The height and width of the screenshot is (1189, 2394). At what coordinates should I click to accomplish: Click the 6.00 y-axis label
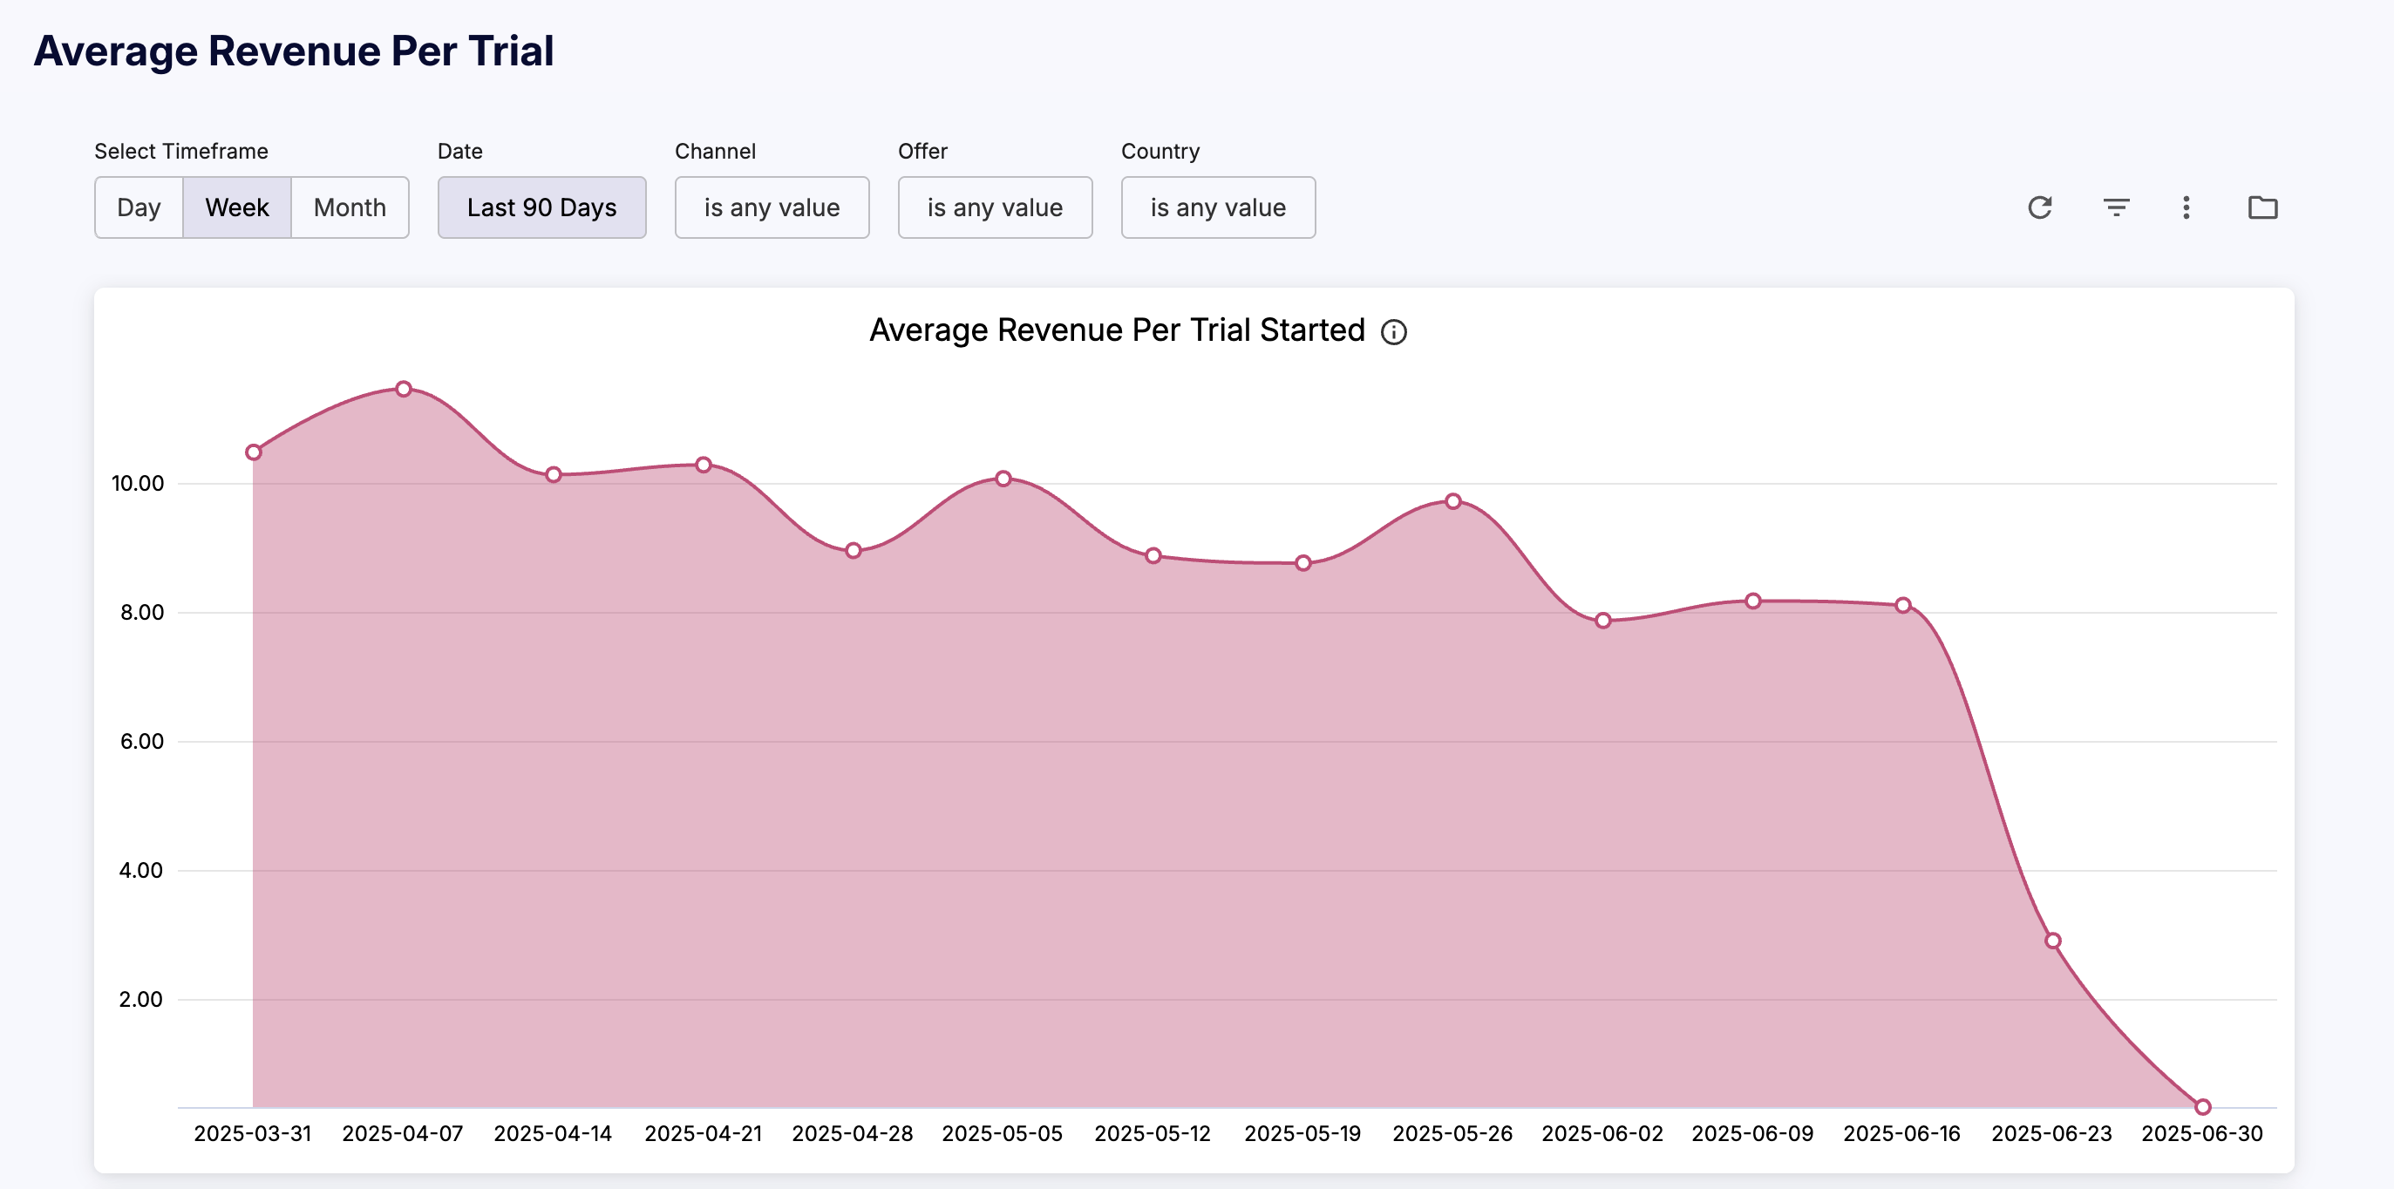click(141, 741)
